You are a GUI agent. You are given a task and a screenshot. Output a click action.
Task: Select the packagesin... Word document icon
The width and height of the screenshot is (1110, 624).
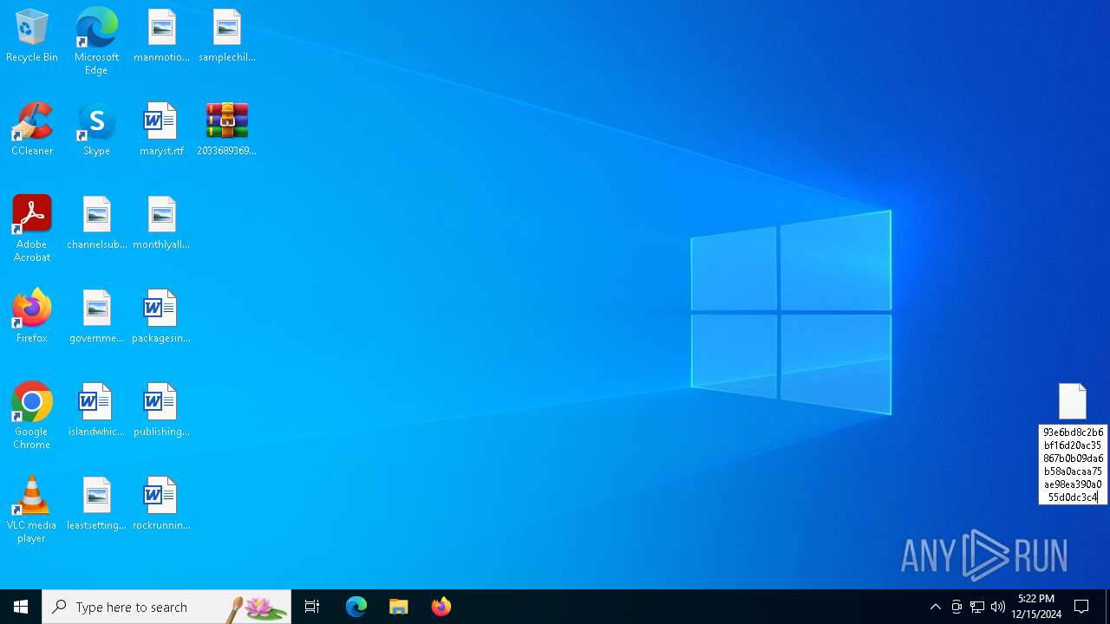(161, 317)
